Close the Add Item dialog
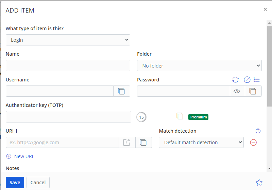The width and height of the screenshot is (272, 190). coord(265,9)
